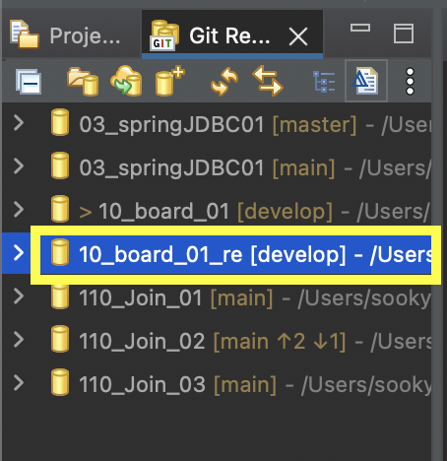
Task: Add an existing local Git repository
Action: tap(83, 81)
